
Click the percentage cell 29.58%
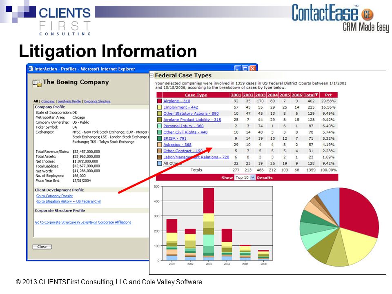[x=328, y=101]
